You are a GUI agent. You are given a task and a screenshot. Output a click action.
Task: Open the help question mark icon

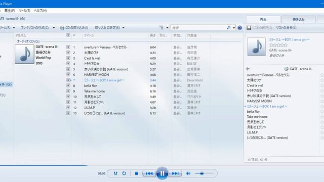[239, 28]
